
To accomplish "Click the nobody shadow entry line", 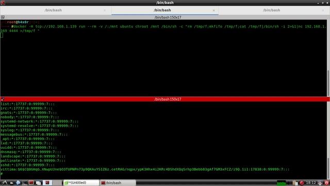I will (x=29, y=117).
